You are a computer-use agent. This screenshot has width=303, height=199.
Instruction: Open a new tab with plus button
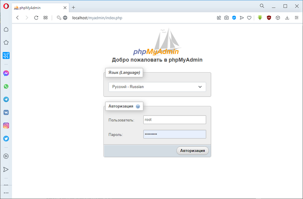tap(74, 7)
